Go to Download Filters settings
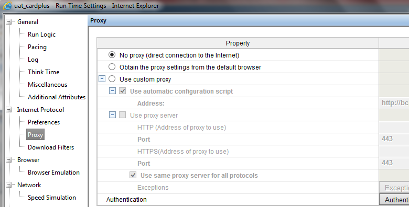This screenshot has width=409, height=207. (x=51, y=147)
